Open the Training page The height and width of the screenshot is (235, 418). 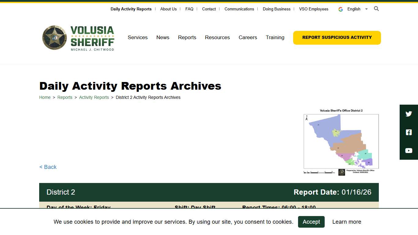tap(275, 37)
